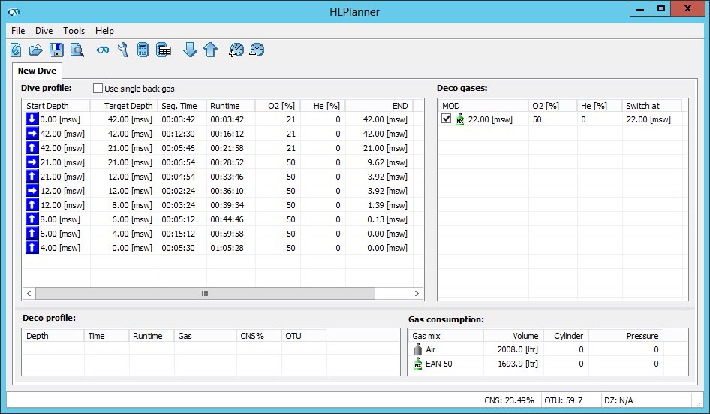Image resolution: width=710 pixels, height=414 pixels.
Task: Click the blue down arrow toolbar icon
Action: point(190,50)
